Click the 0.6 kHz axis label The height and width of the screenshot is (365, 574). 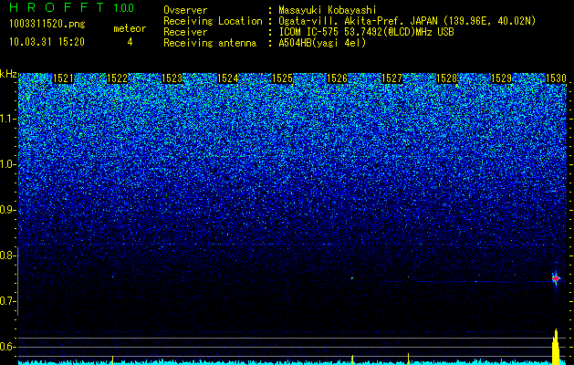coord(8,347)
